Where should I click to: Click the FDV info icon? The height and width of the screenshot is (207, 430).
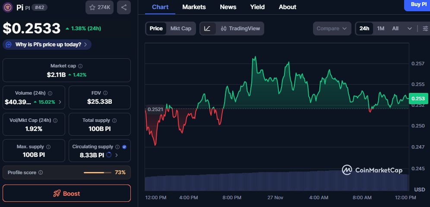click(x=105, y=93)
